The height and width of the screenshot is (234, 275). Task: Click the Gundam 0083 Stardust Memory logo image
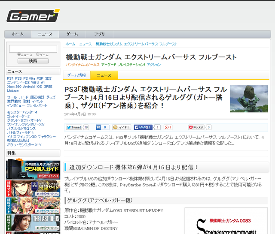[x=226, y=221]
